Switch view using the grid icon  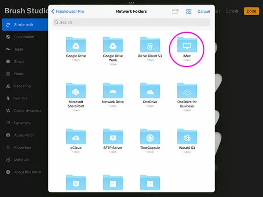click(189, 12)
